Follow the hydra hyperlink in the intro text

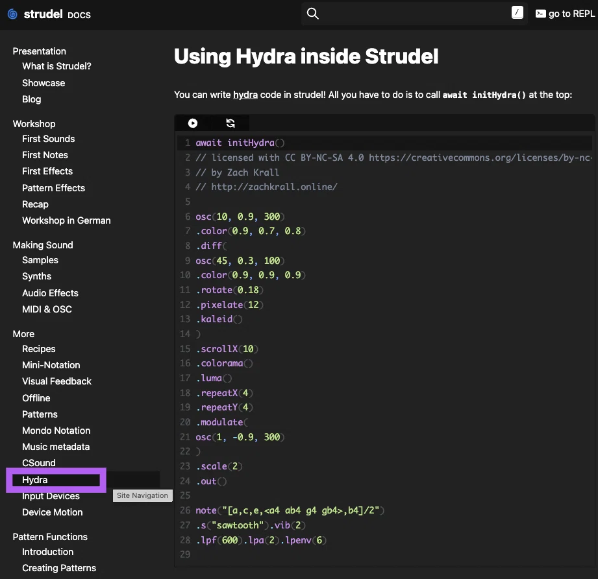(x=245, y=95)
